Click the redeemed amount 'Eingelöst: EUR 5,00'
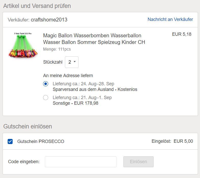This screenshot has height=178, width=200. click(172, 141)
